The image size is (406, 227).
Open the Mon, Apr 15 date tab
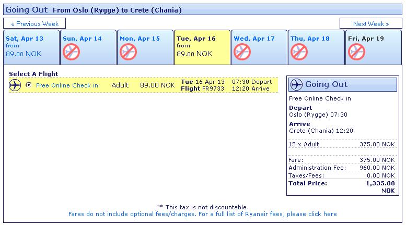pyautogui.click(x=145, y=47)
